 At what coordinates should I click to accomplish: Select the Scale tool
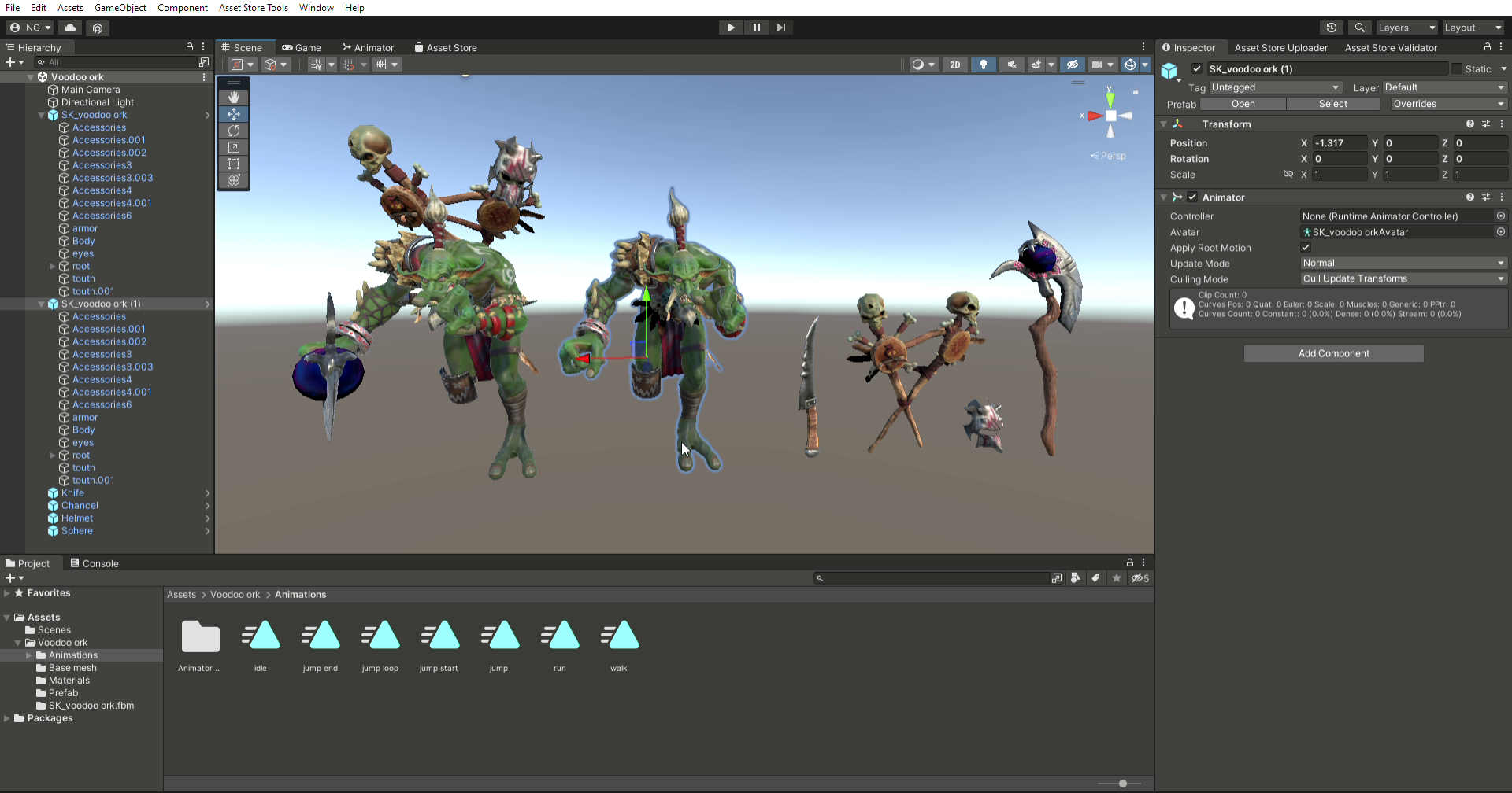click(x=234, y=147)
